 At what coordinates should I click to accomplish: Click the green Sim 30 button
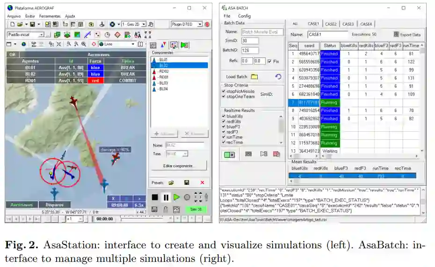point(196,210)
